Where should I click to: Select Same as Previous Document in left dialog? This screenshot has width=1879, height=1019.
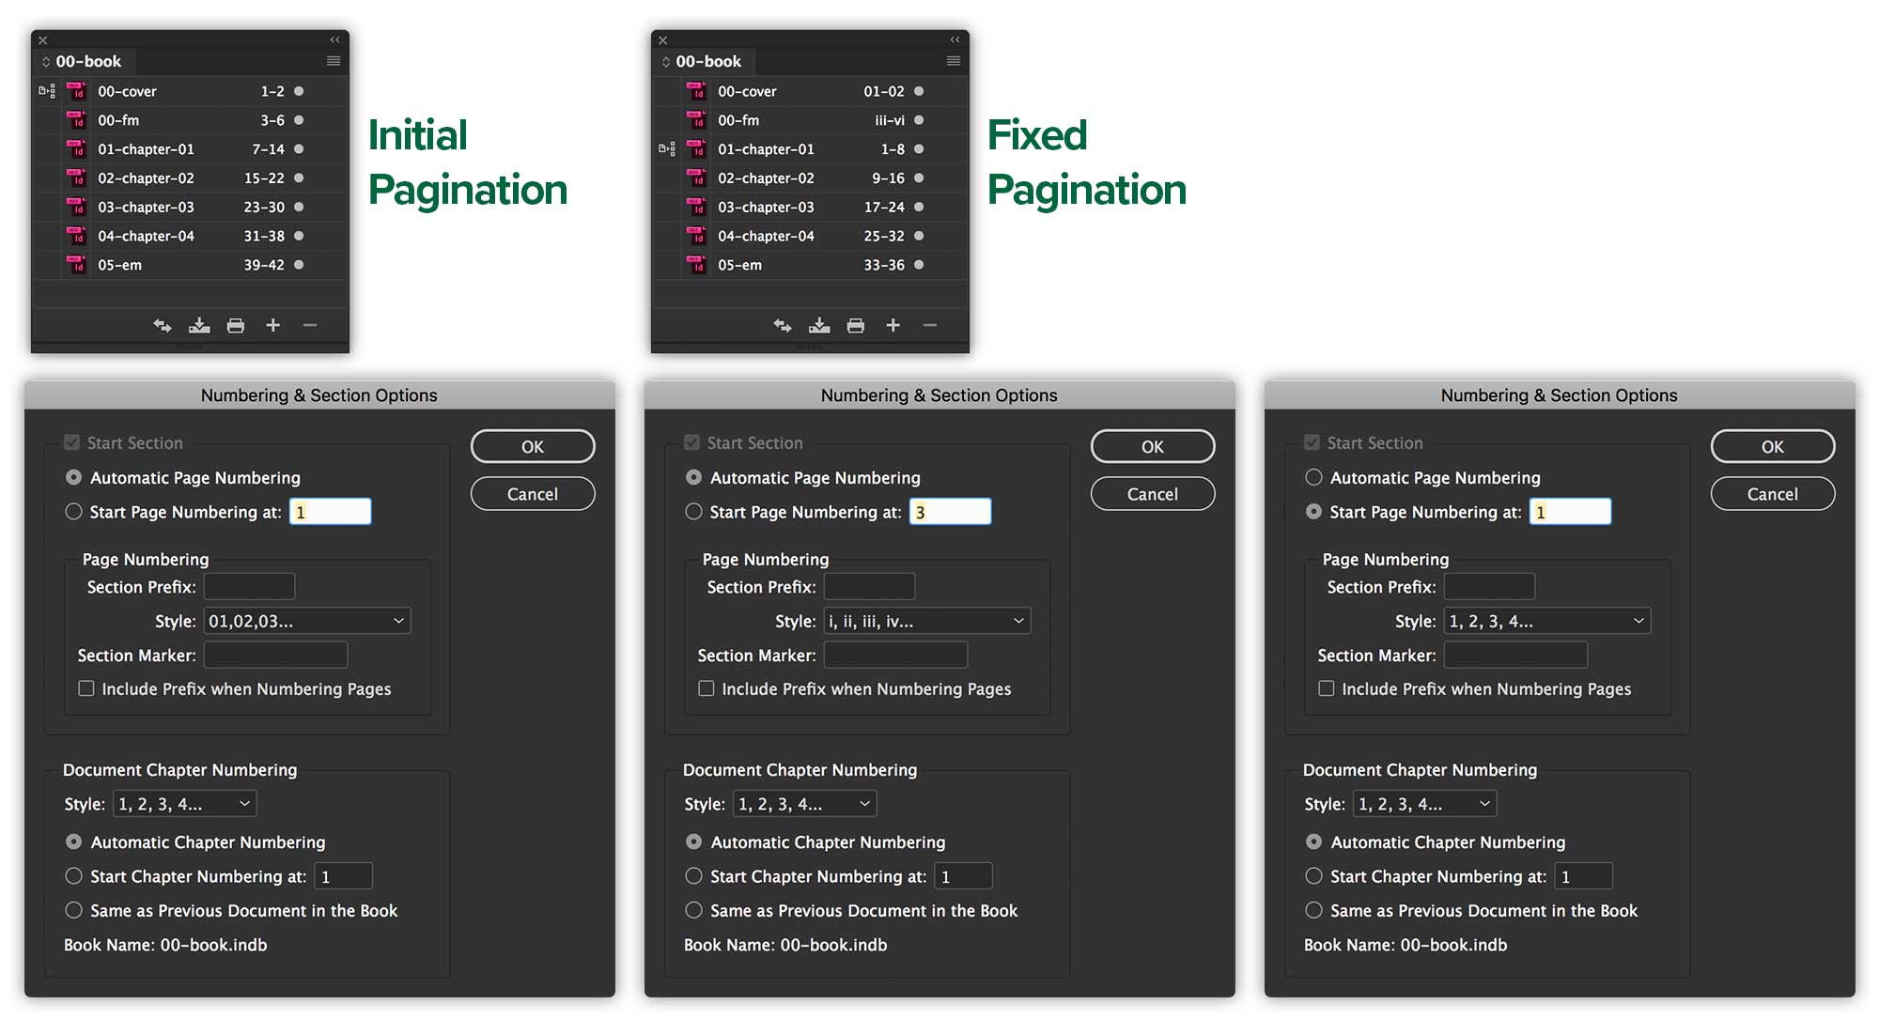point(73,910)
